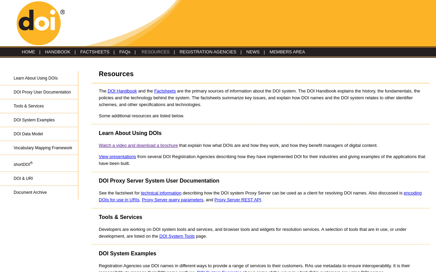This screenshot has height=272, width=436.
Task: Open Vocabulary Mapping Framework sidebar link
Action: (43, 148)
